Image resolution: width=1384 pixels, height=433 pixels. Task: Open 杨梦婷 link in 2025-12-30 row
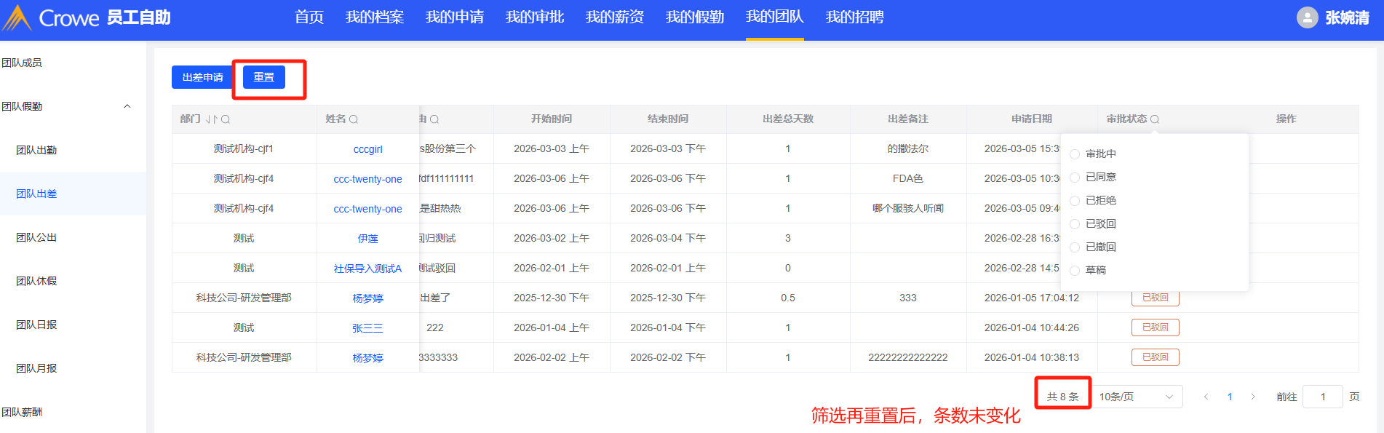[x=367, y=298]
